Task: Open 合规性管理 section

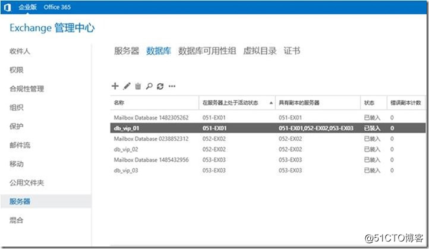Action: (x=27, y=89)
